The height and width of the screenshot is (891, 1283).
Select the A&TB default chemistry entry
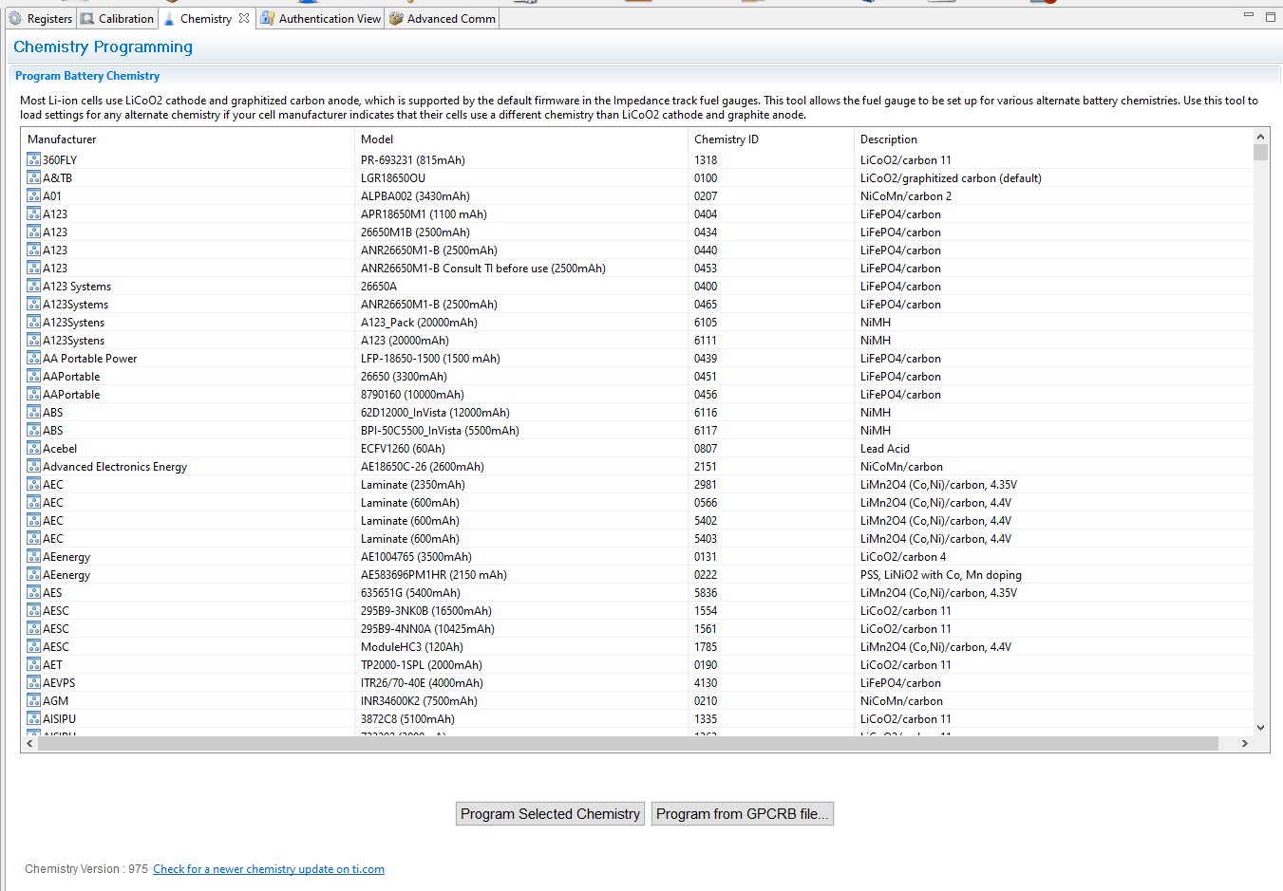click(380, 177)
